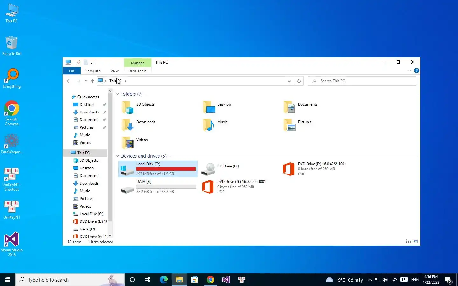Open the taskbar clock and date
Screen dimensions: 458x286
pos(431,280)
